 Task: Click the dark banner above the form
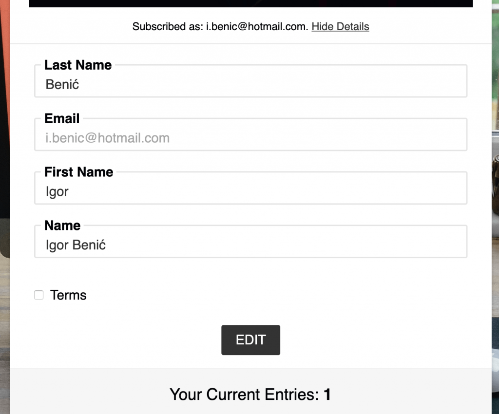click(x=251, y=3)
